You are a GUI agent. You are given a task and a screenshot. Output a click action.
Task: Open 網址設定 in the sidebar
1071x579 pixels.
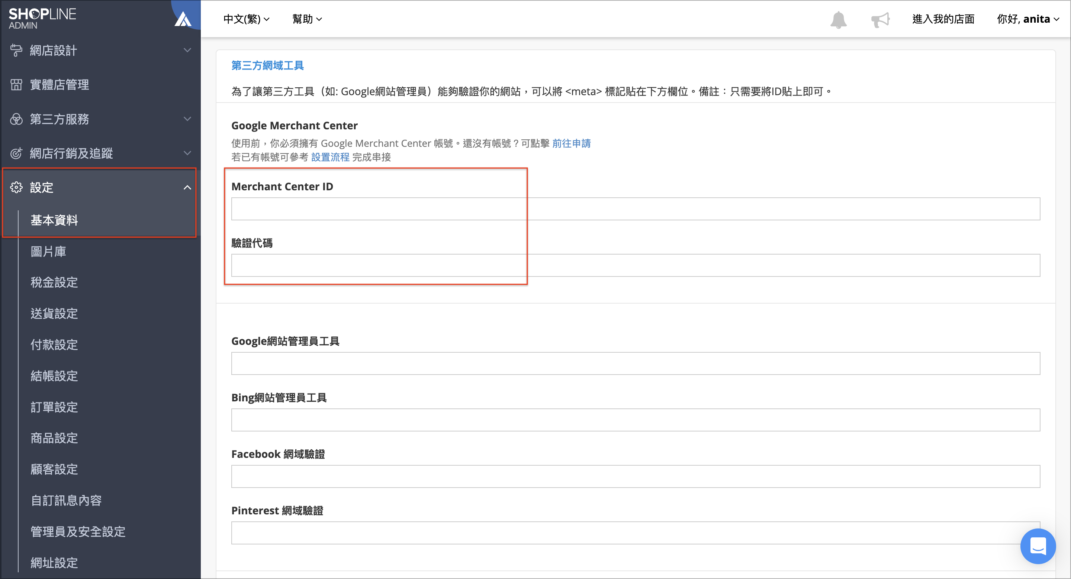(54, 563)
